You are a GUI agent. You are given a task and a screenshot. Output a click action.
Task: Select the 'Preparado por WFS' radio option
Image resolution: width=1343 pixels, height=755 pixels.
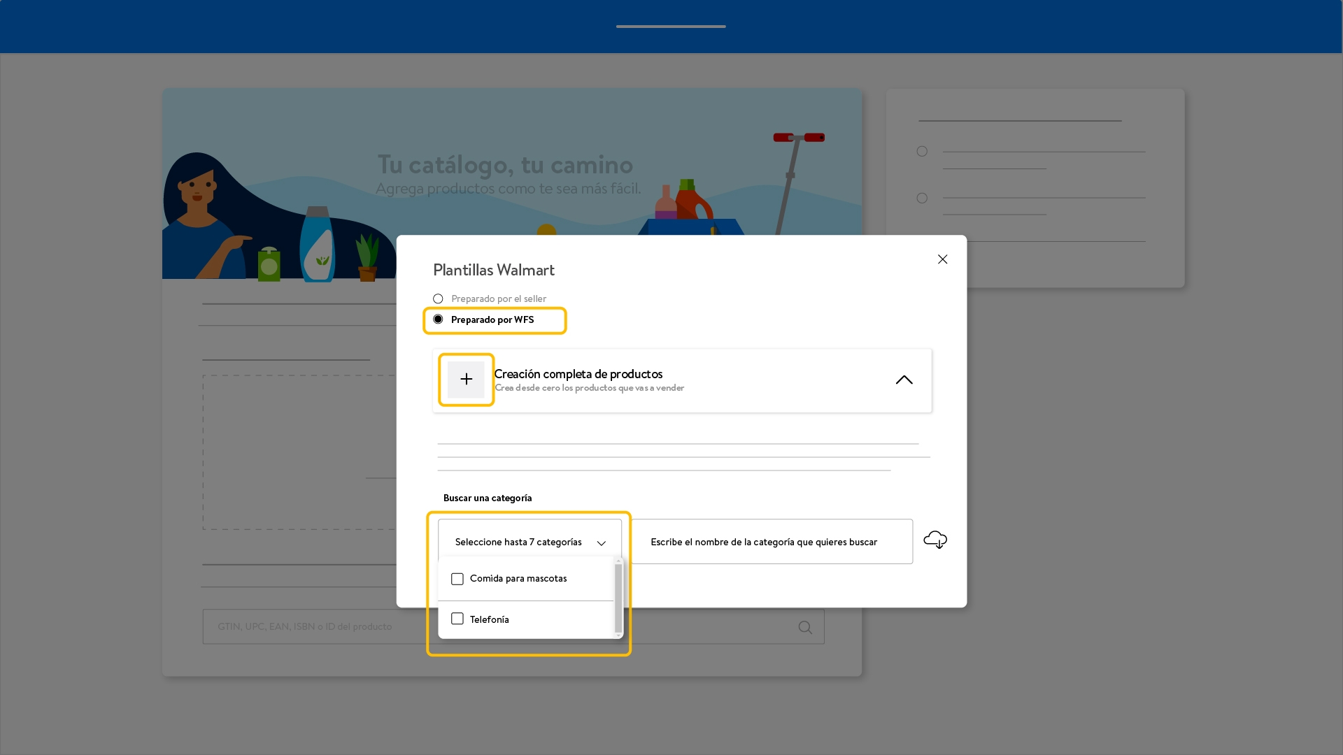[438, 319]
